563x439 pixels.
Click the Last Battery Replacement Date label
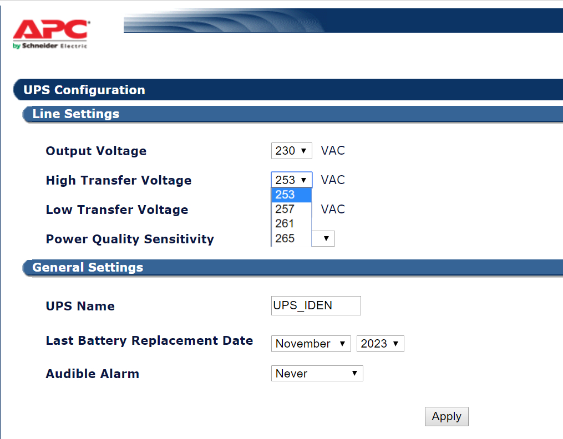[x=149, y=340]
